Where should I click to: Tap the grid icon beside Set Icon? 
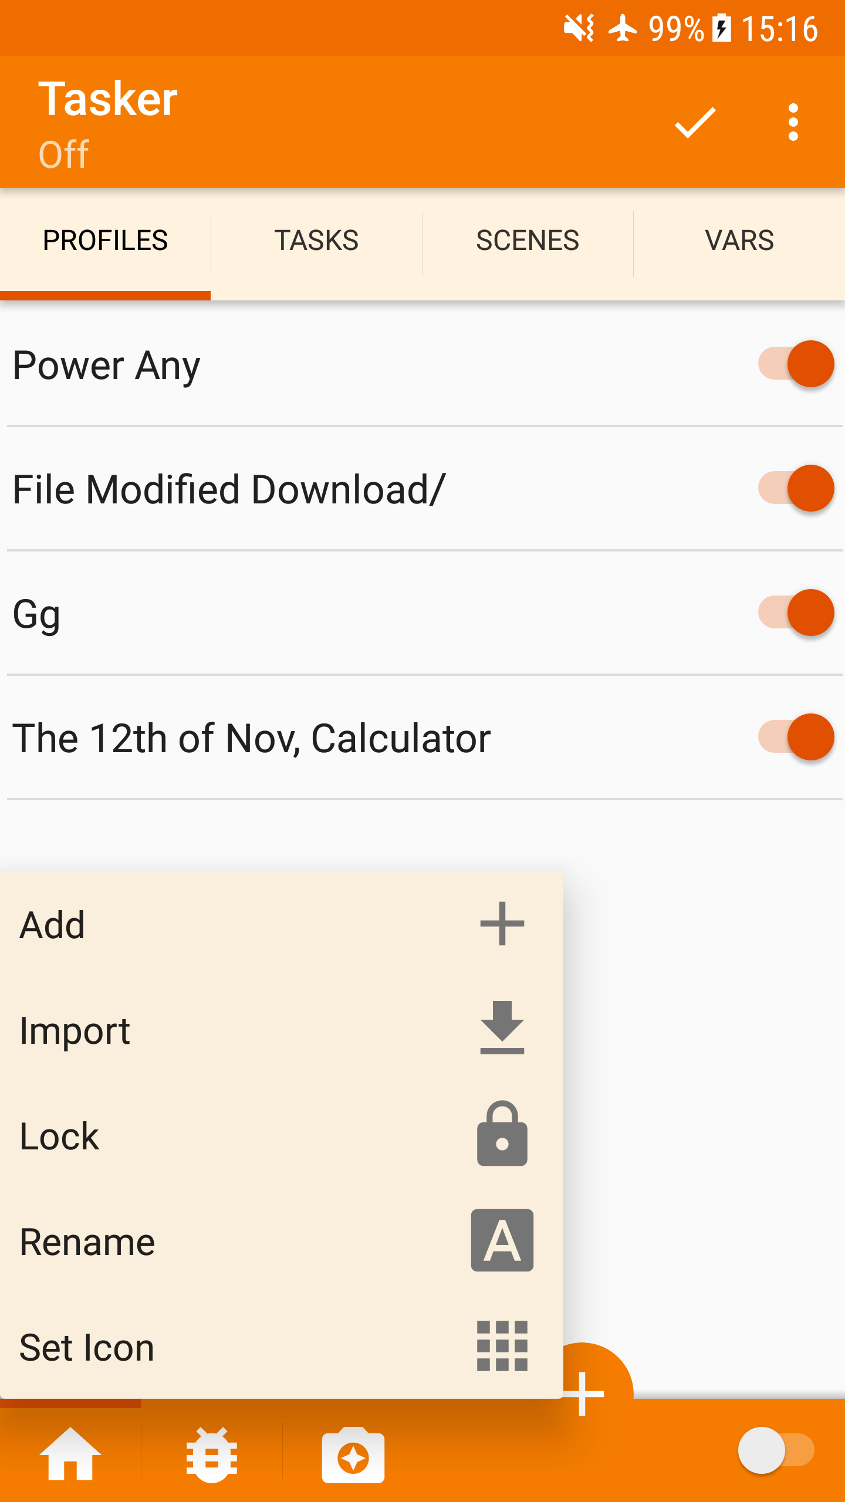(502, 1347)
